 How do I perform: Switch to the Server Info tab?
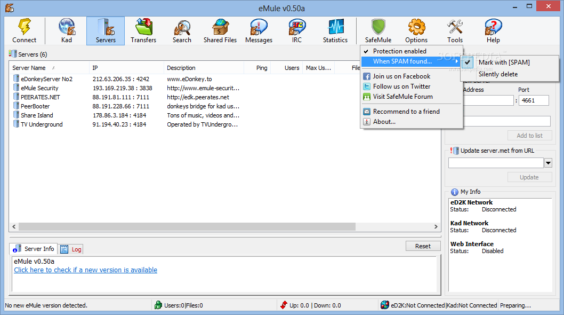(34, 249)
